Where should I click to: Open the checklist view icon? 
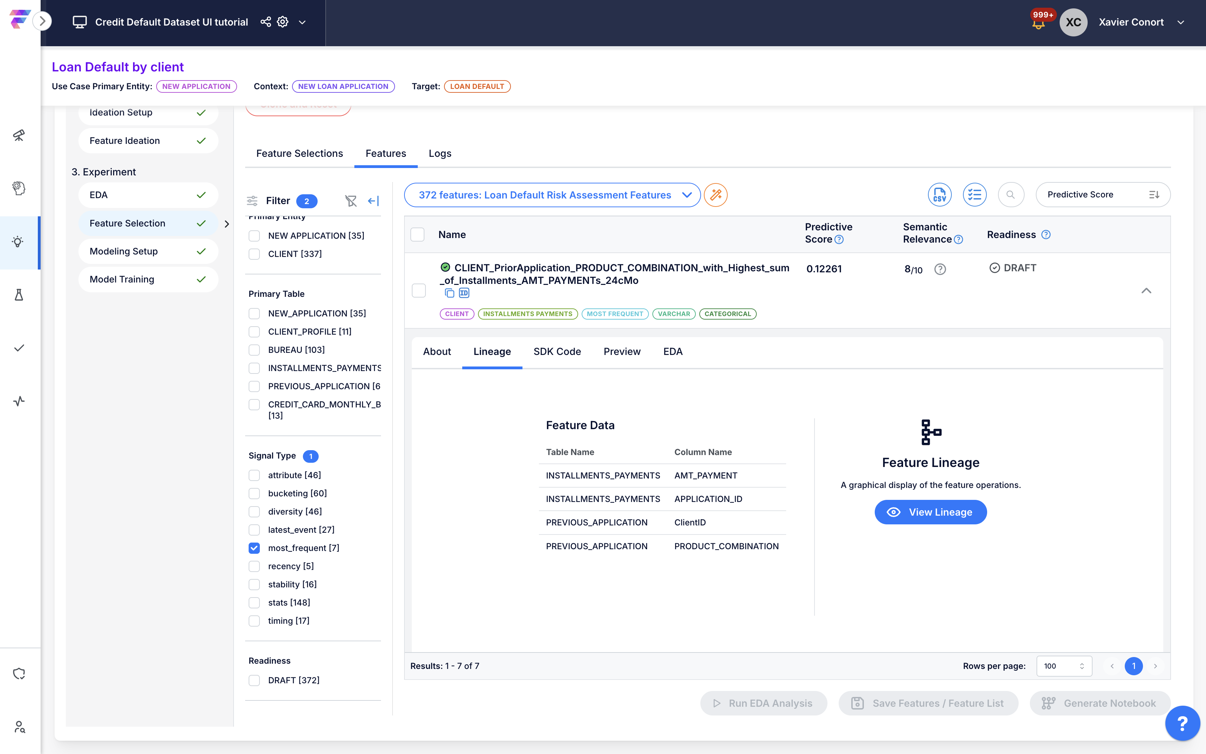974,195
